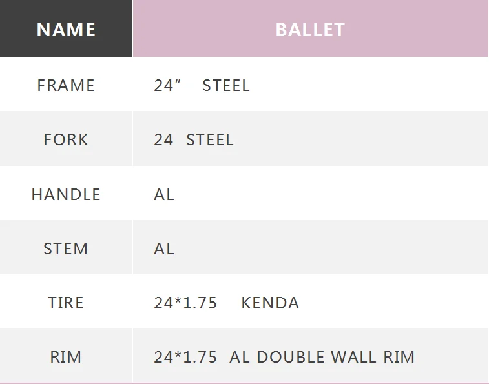The image size is (489, 384).
Task: Click the NAME header cell
Action: (x=66, y=30)
